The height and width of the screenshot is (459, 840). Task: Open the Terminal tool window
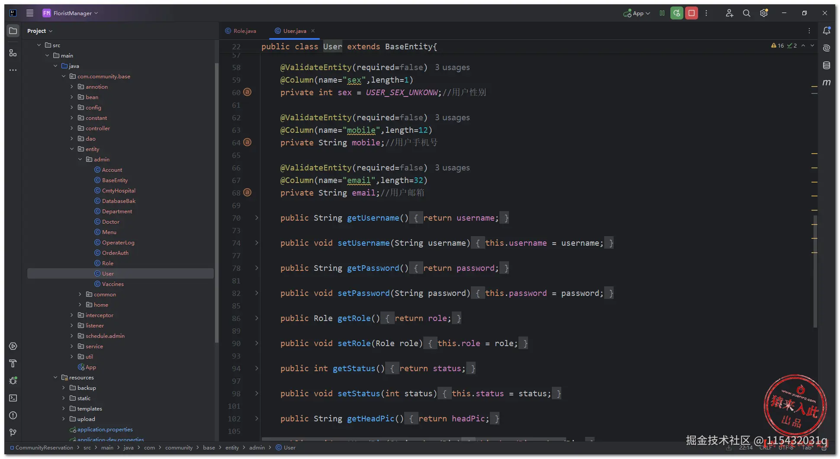point(13,398)
